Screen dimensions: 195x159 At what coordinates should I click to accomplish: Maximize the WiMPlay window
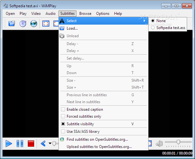[176, 6]
